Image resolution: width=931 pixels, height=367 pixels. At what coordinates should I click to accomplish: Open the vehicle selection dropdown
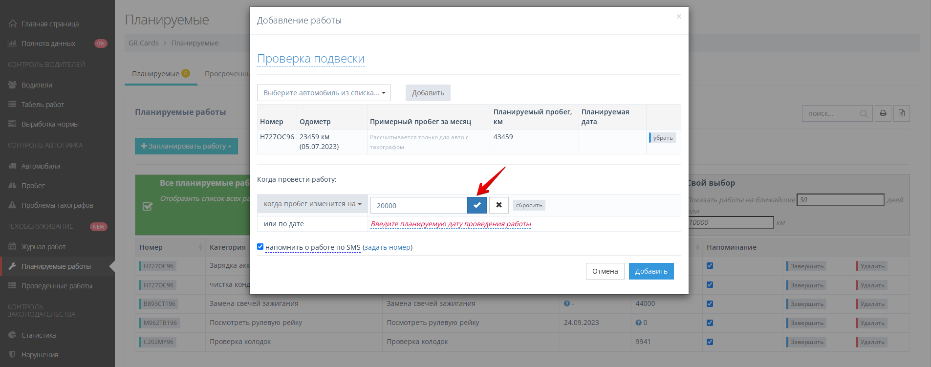pos(324,93)
